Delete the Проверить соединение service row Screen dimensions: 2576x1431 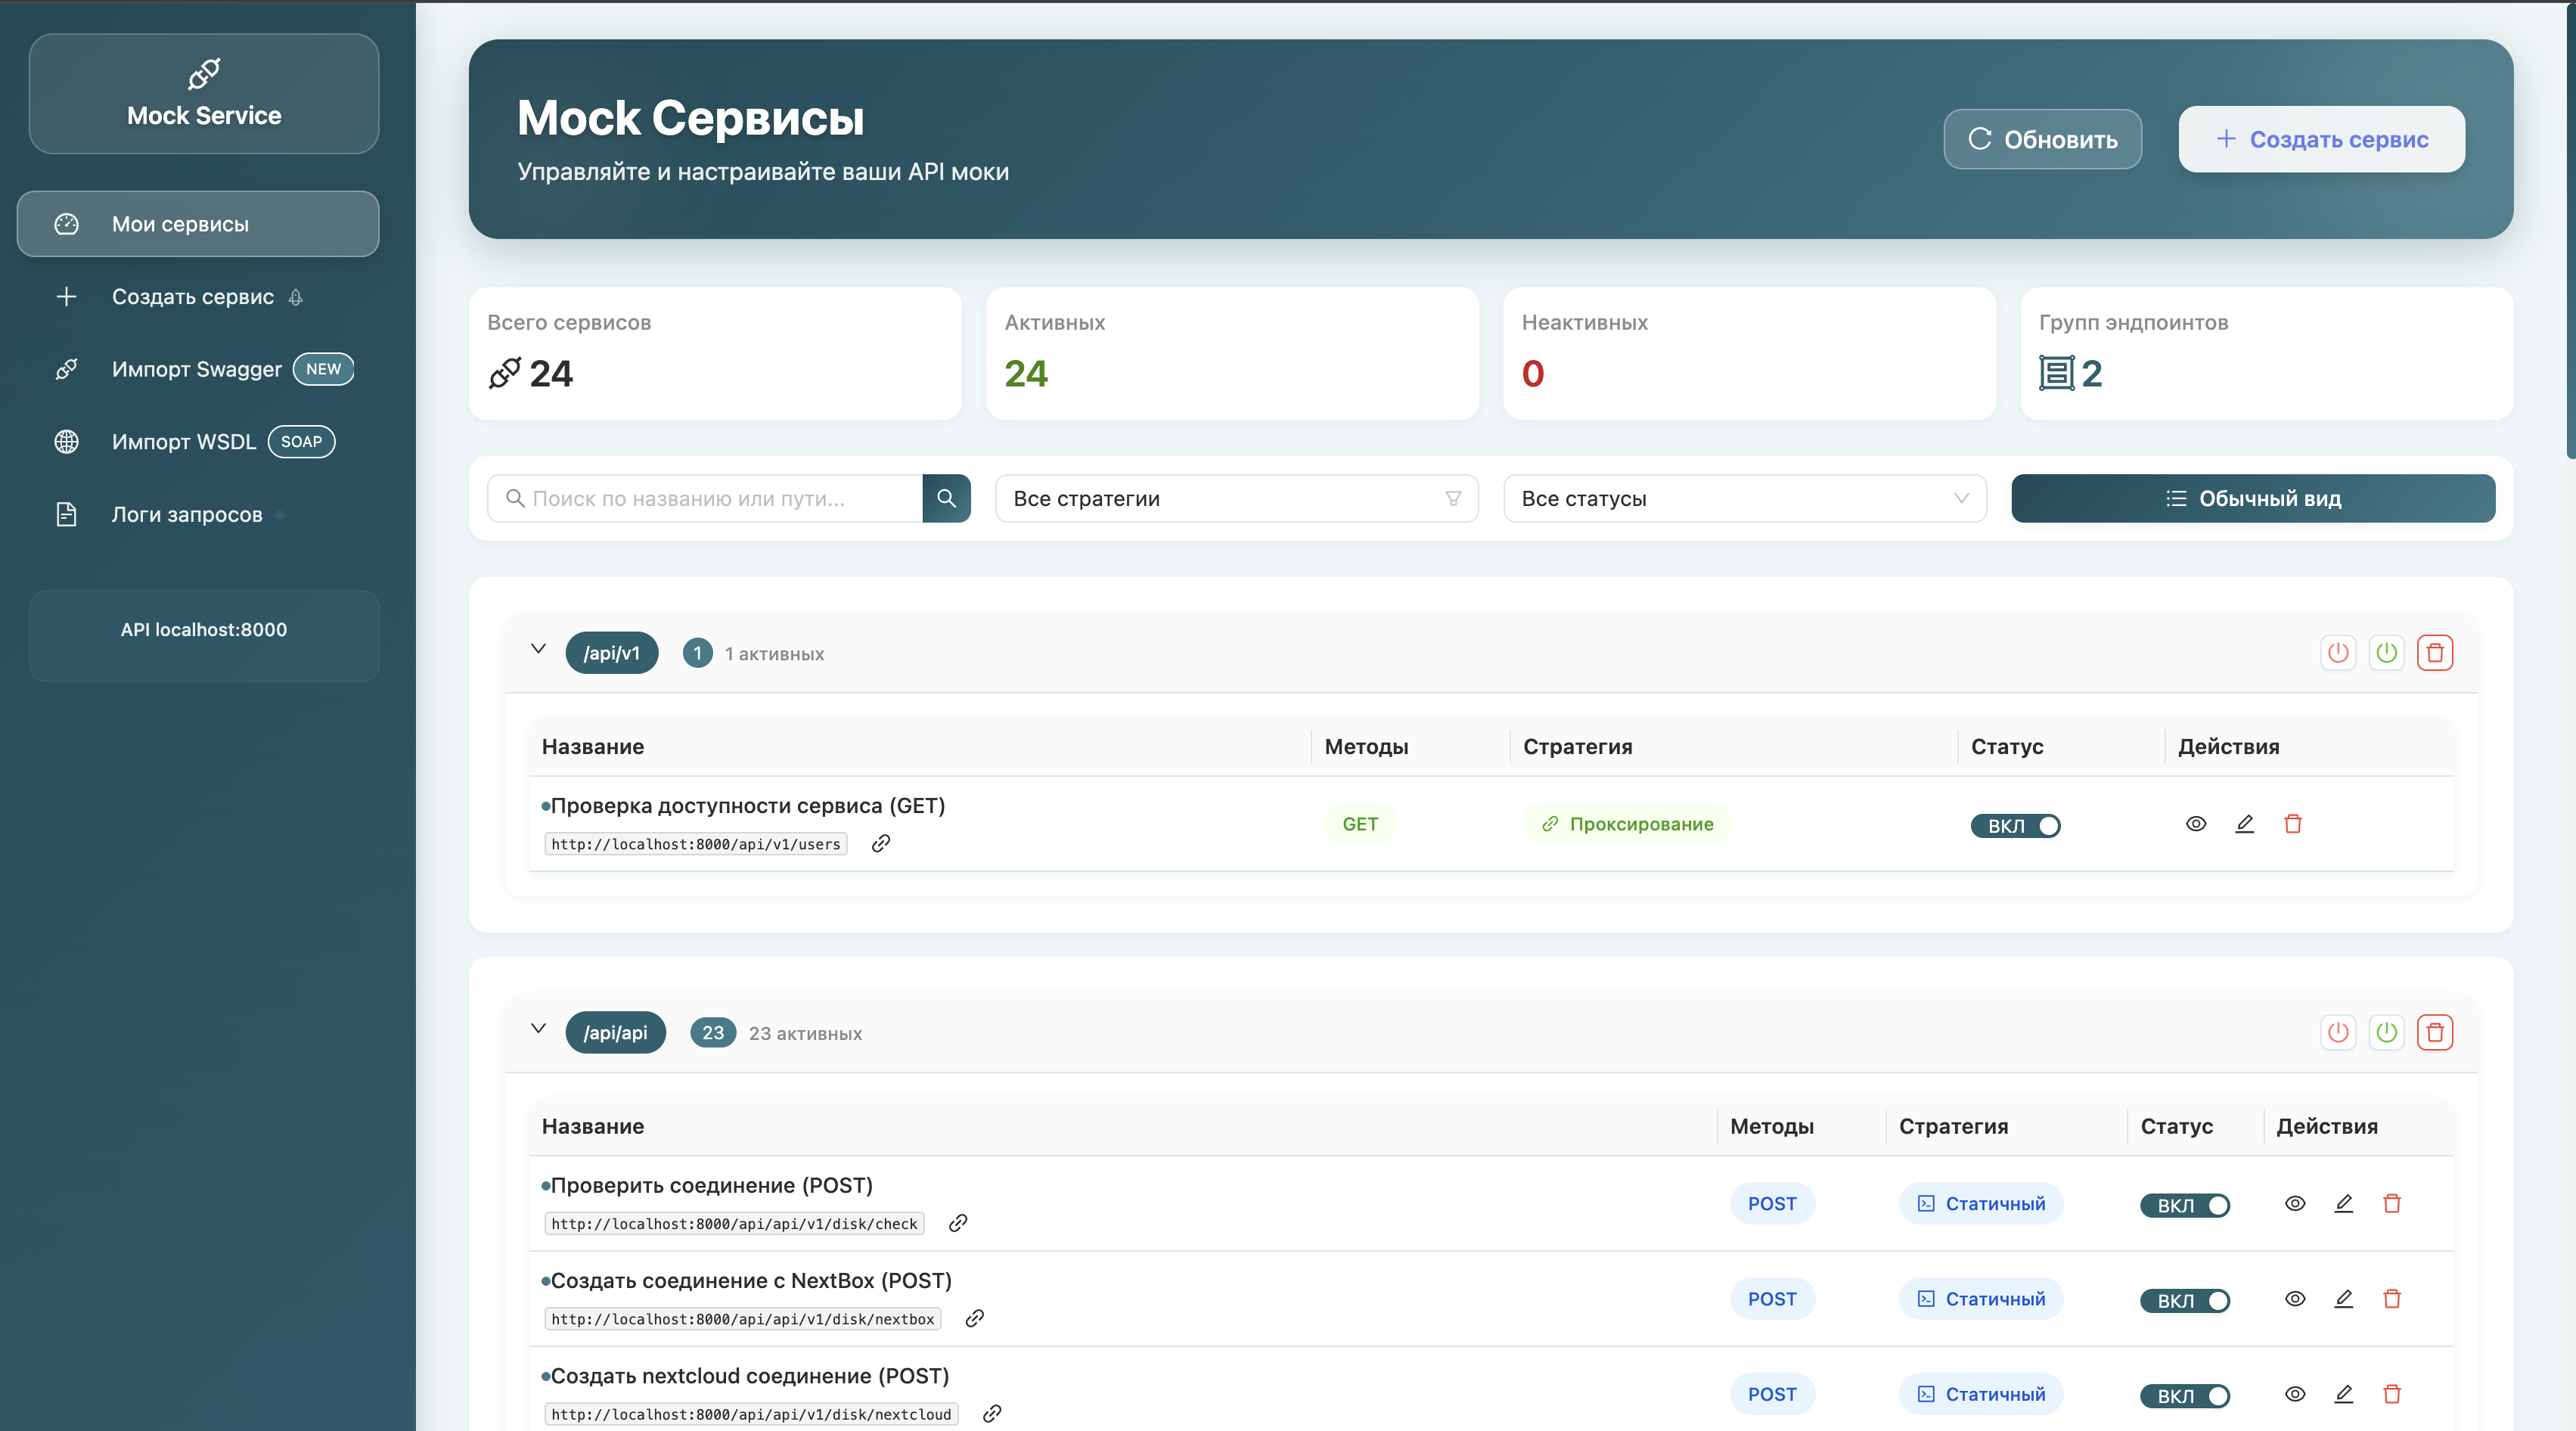(x=2391, y=1203)
